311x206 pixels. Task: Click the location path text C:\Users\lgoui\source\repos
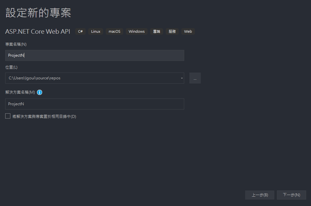tap(34, 78)
